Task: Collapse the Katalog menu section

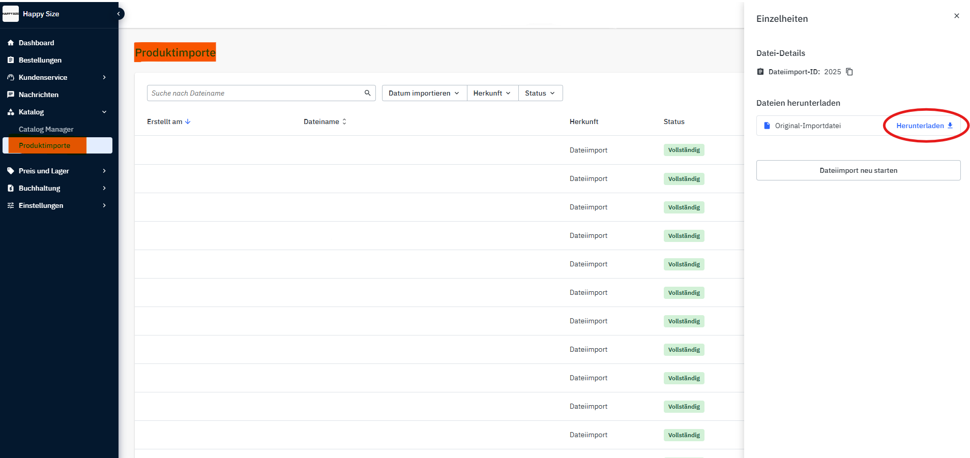Action: pos(104,112)
